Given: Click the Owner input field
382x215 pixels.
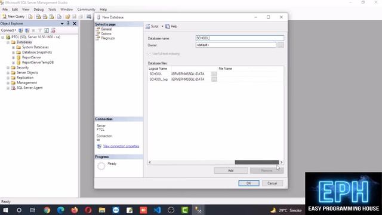Looking at the screenshot, I should (236, 45).
